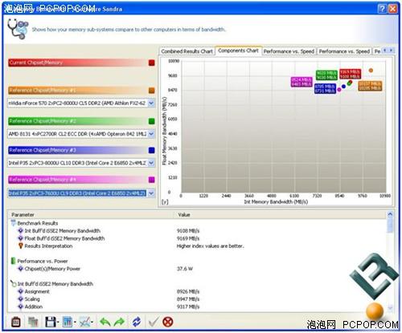Screen dimensions: 402x333
Task: Click the Results Interpretation pin icon
Action: [x=20, y=246]
